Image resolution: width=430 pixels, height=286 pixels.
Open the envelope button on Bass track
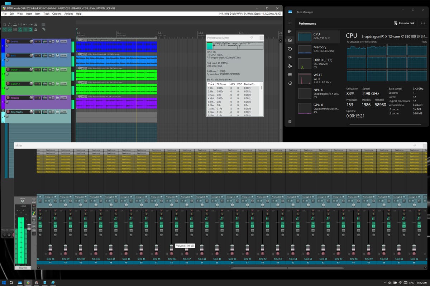63,56
